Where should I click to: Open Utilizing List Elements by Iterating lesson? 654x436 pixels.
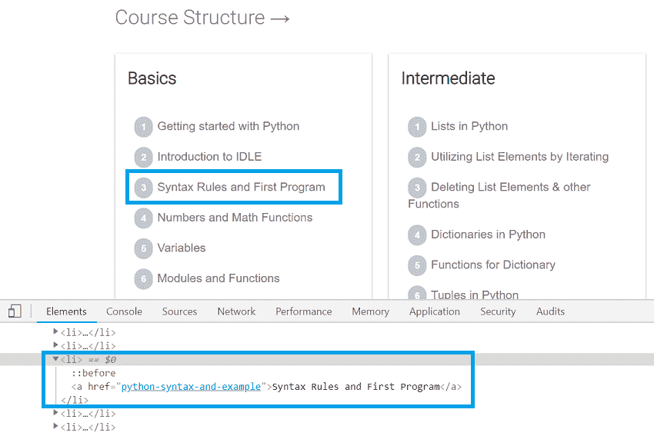pos(519,157)
